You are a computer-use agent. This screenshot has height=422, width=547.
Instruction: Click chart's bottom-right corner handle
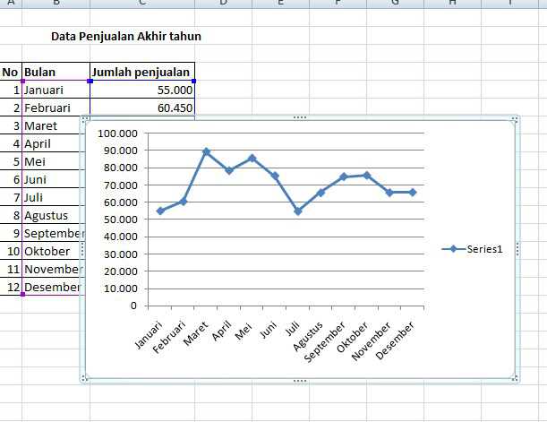pyautogui.click(x=514, y=379)
